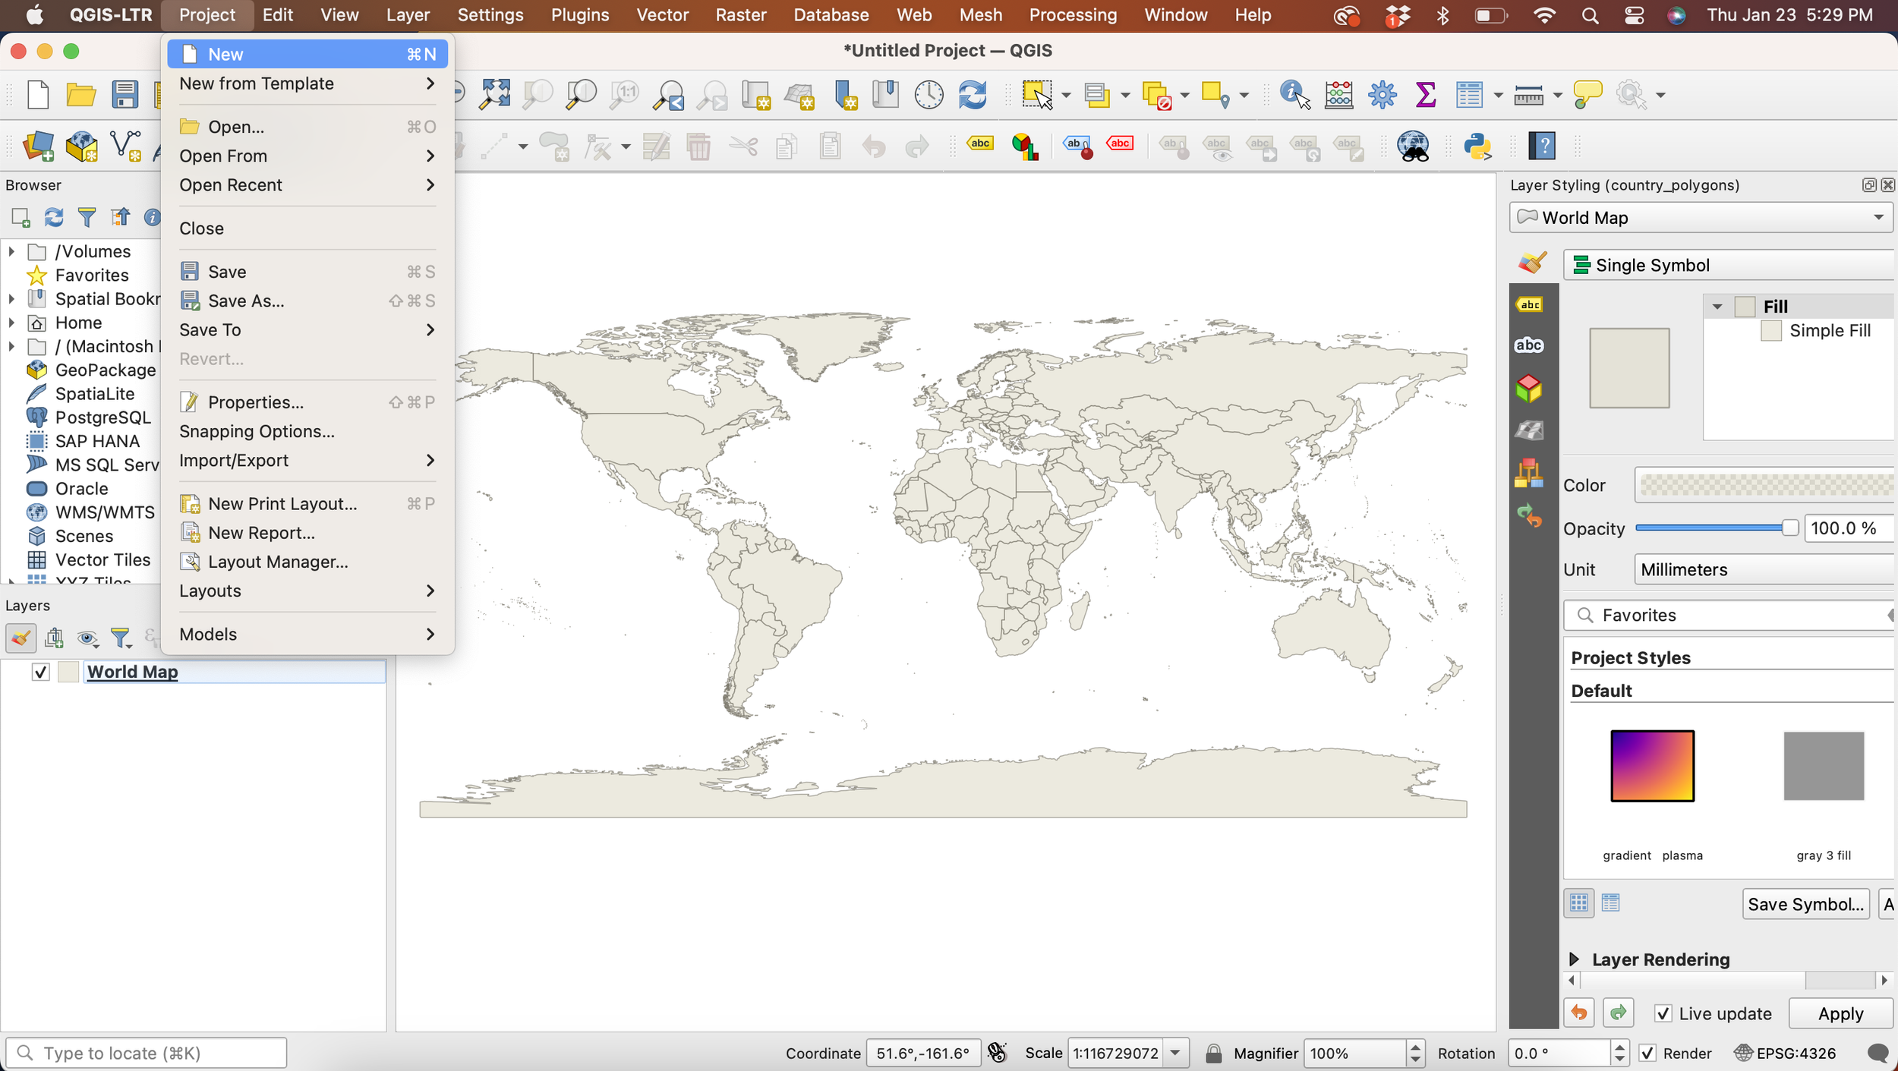
Task: Click the Open Layer Styling panel icon in Layers
Action: [20, 638]
